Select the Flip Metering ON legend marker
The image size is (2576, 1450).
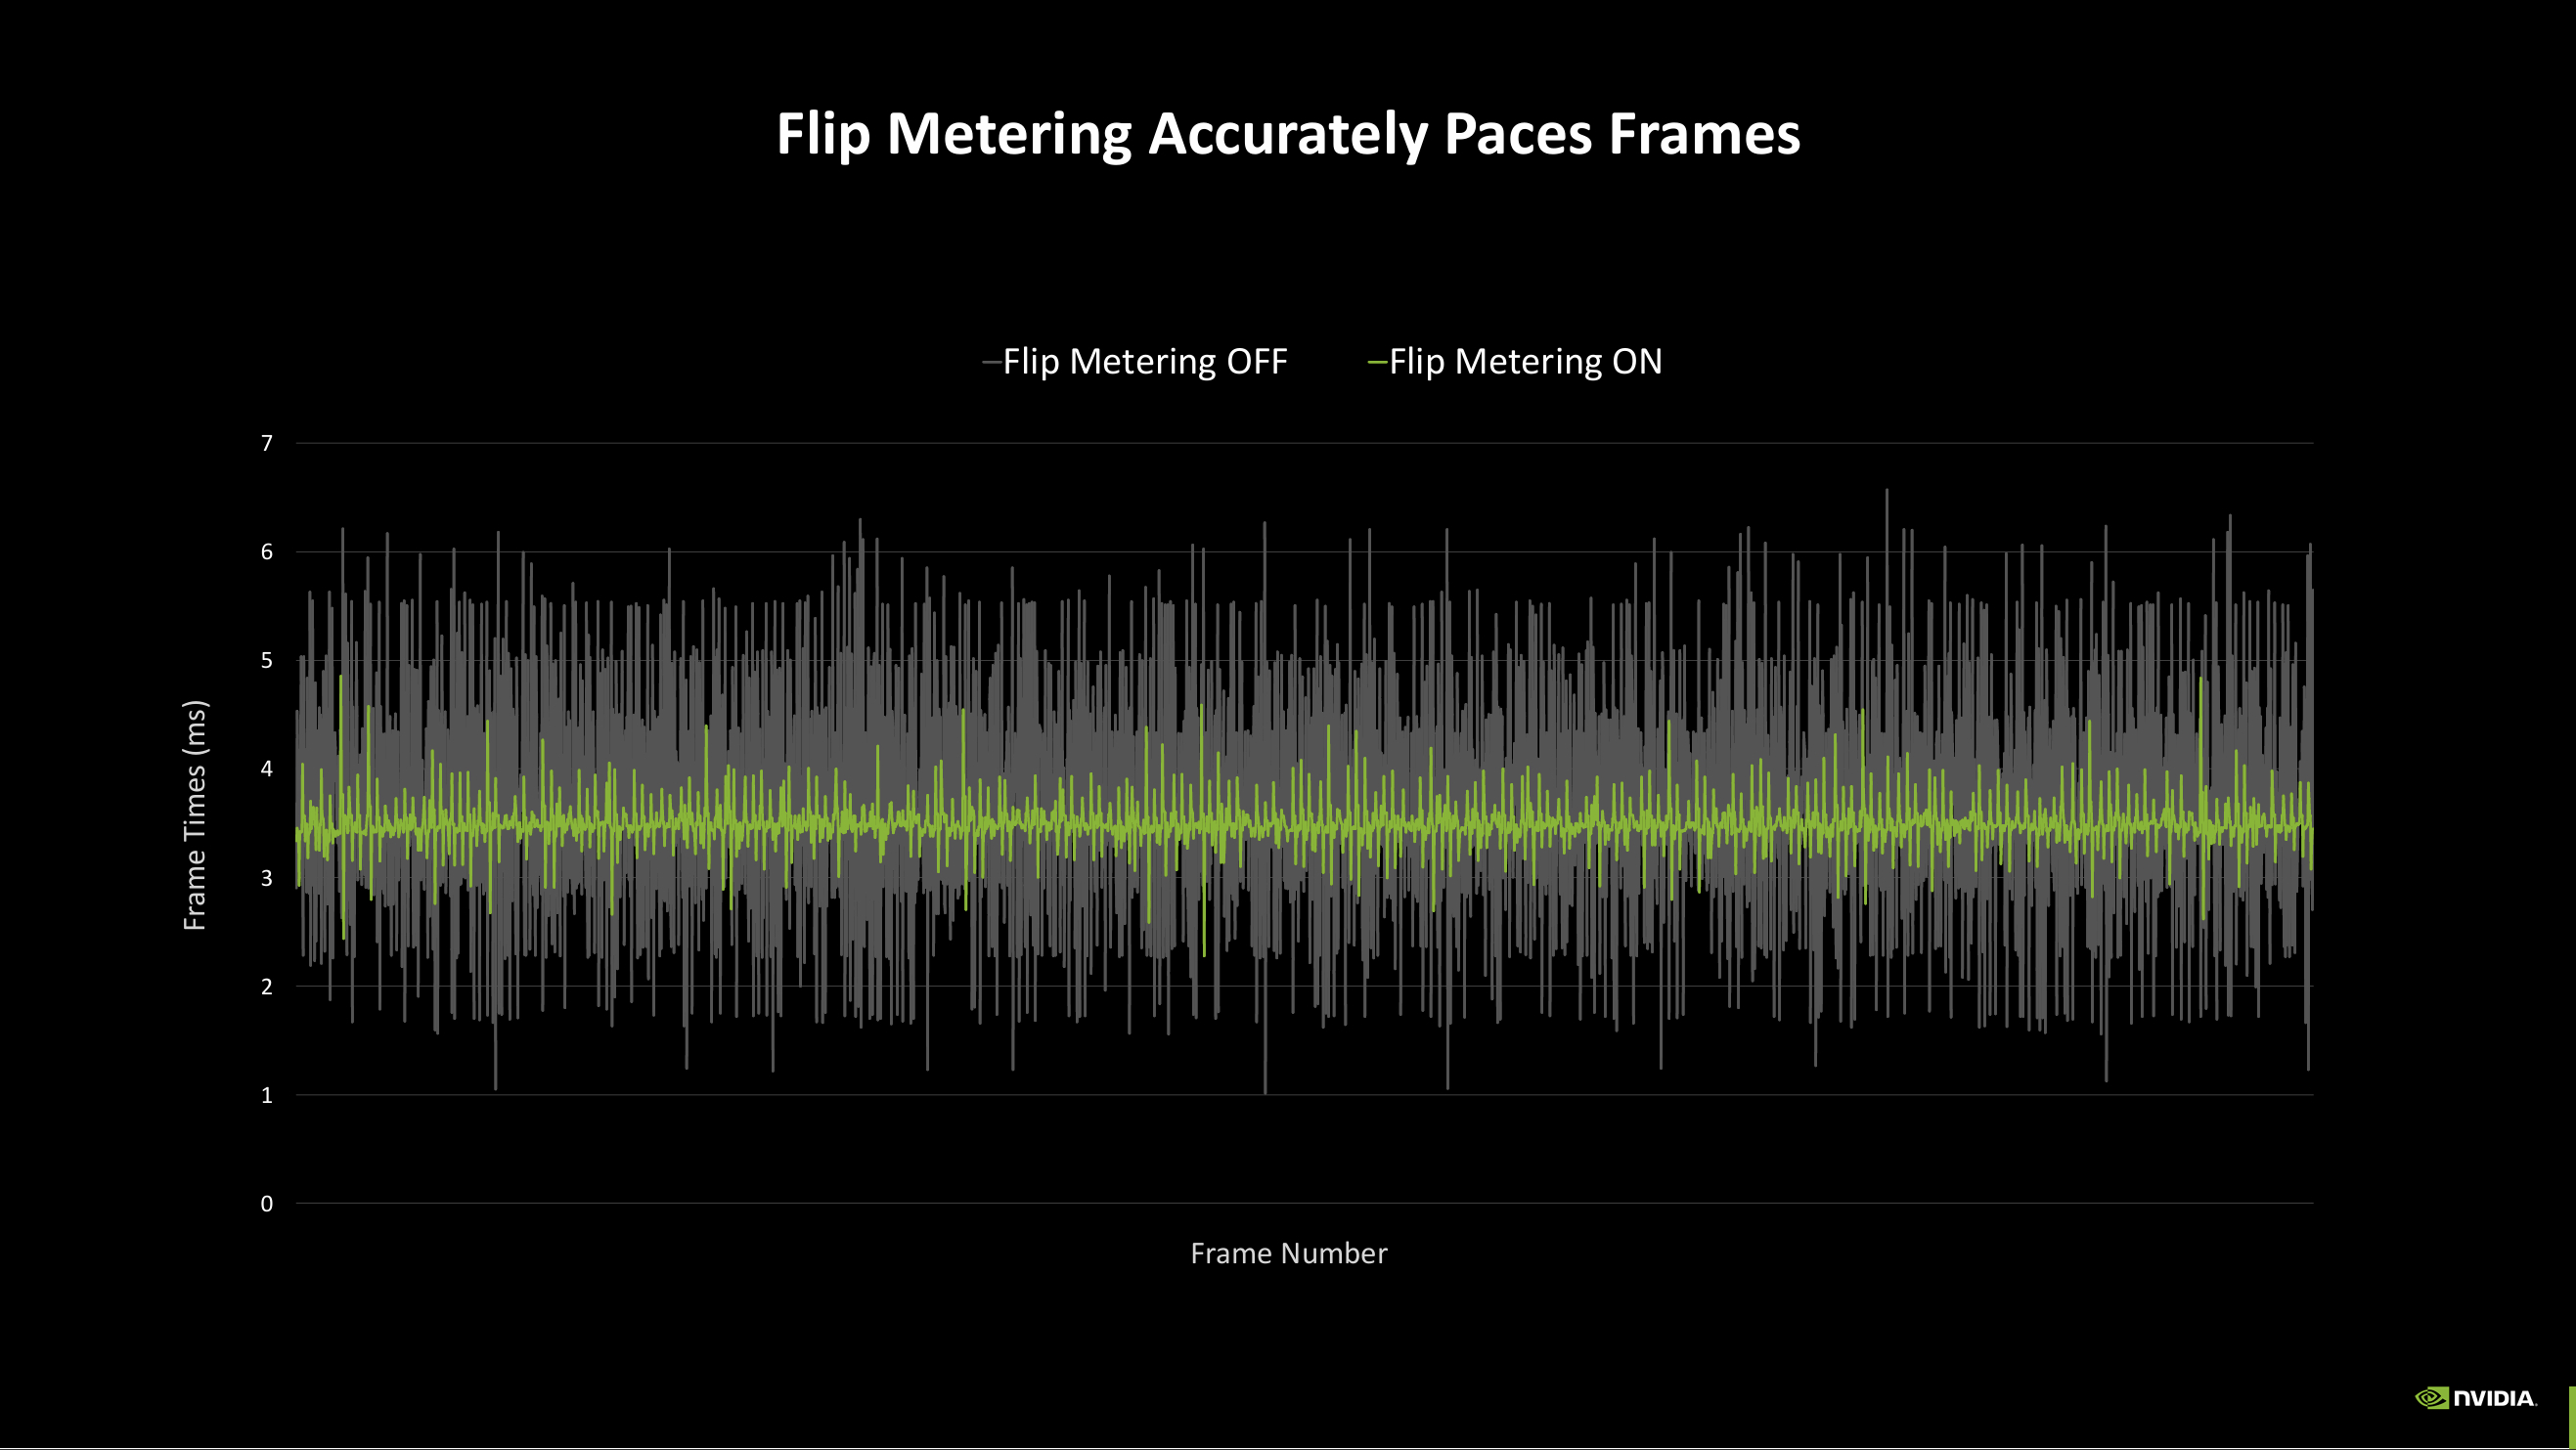click(1378, 361)
